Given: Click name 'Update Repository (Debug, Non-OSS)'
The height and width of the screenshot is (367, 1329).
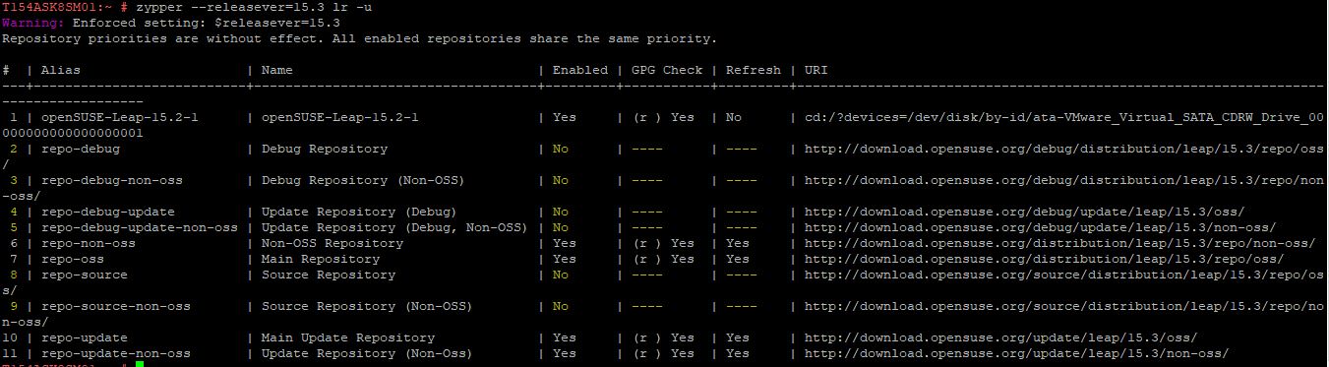Looking at the screenshot, I should pos(394,227).
